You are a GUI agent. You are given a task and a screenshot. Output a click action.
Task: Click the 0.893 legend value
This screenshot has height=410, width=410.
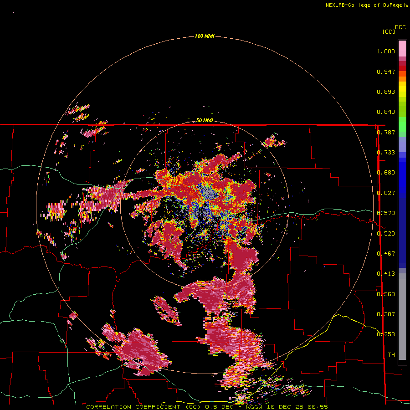[x=386, y=92]
